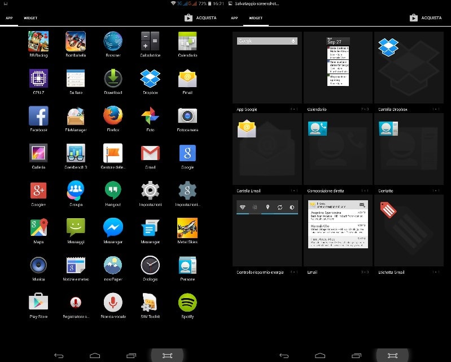Launch Spotify
Image resolution: width=451 pixels, height=362 pixels.
(187, 302)
